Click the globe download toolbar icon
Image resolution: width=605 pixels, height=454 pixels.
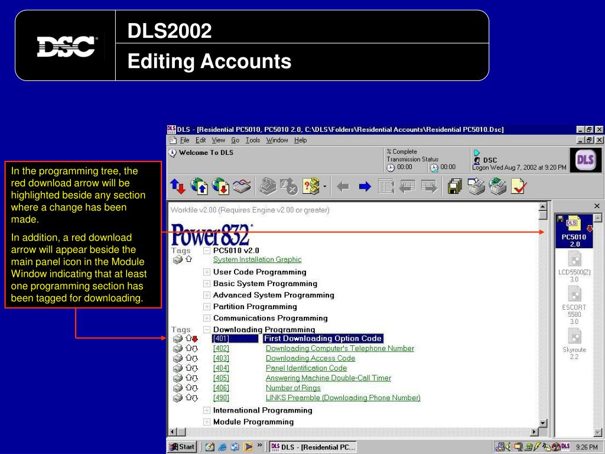(220, 186)
